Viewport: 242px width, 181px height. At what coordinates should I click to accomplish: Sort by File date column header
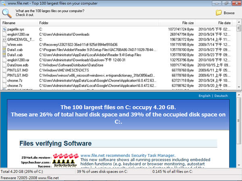[224, 23]
